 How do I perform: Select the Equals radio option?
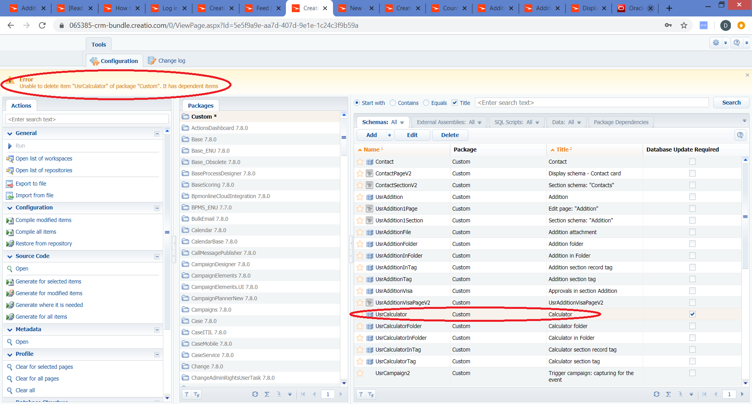coord(426,103)
